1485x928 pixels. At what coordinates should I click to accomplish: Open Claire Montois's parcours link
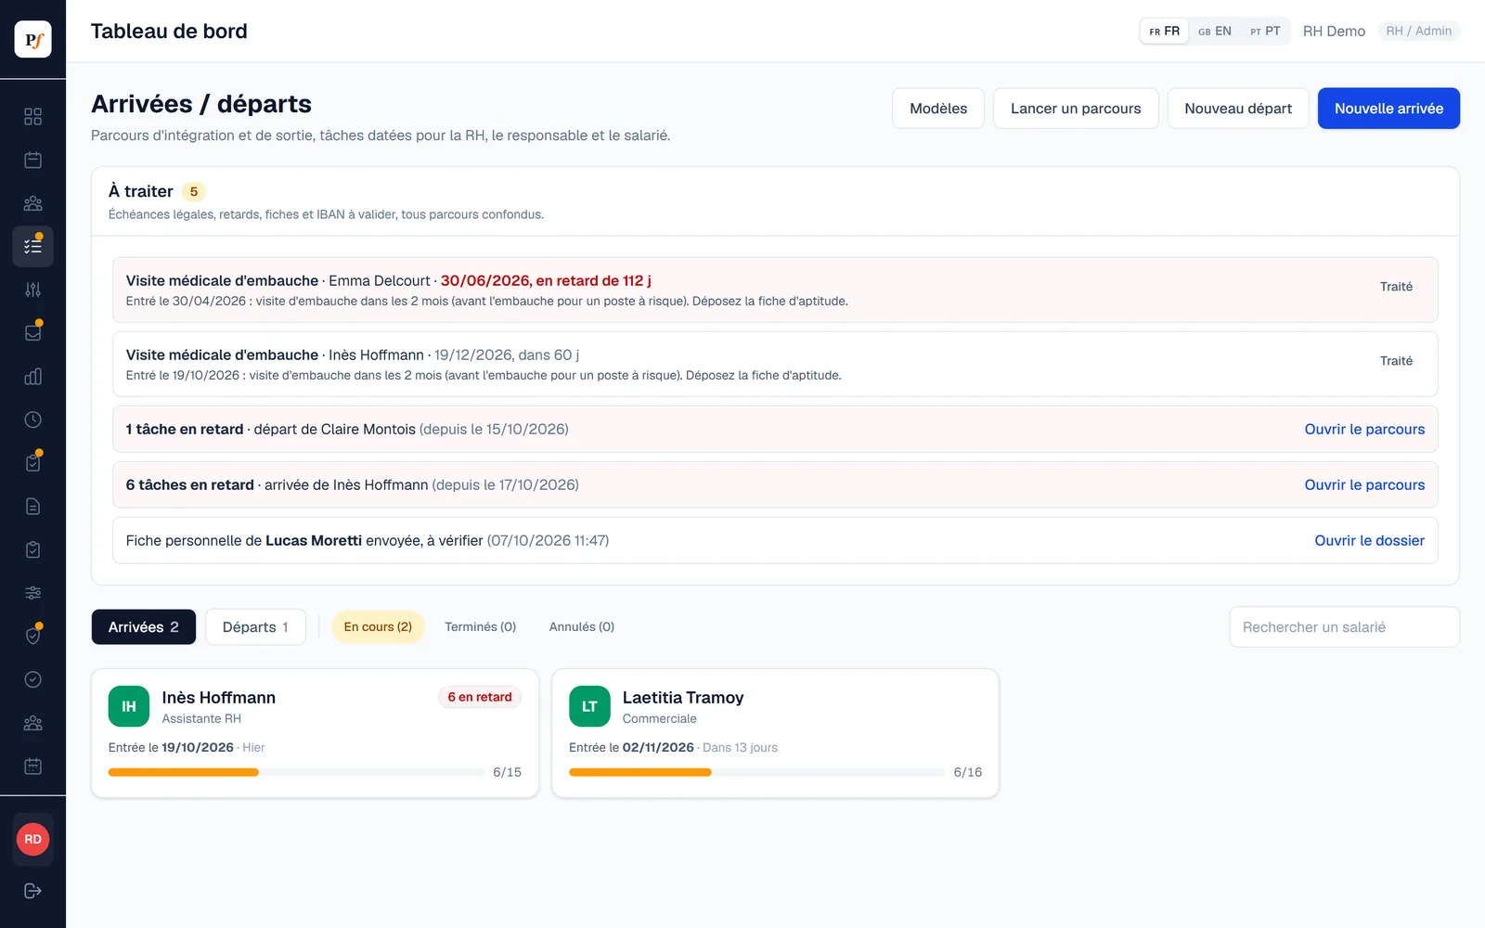[x=1364, y=429]
